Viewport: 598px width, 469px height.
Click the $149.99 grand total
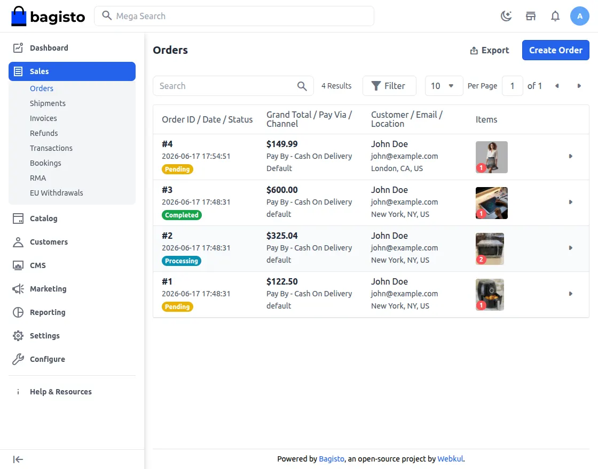coord(282,144)
